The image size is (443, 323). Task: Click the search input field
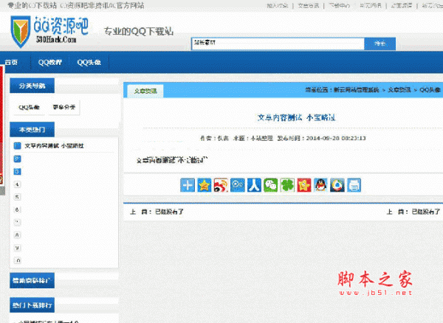pyautogui.click(x=278, y=44)
